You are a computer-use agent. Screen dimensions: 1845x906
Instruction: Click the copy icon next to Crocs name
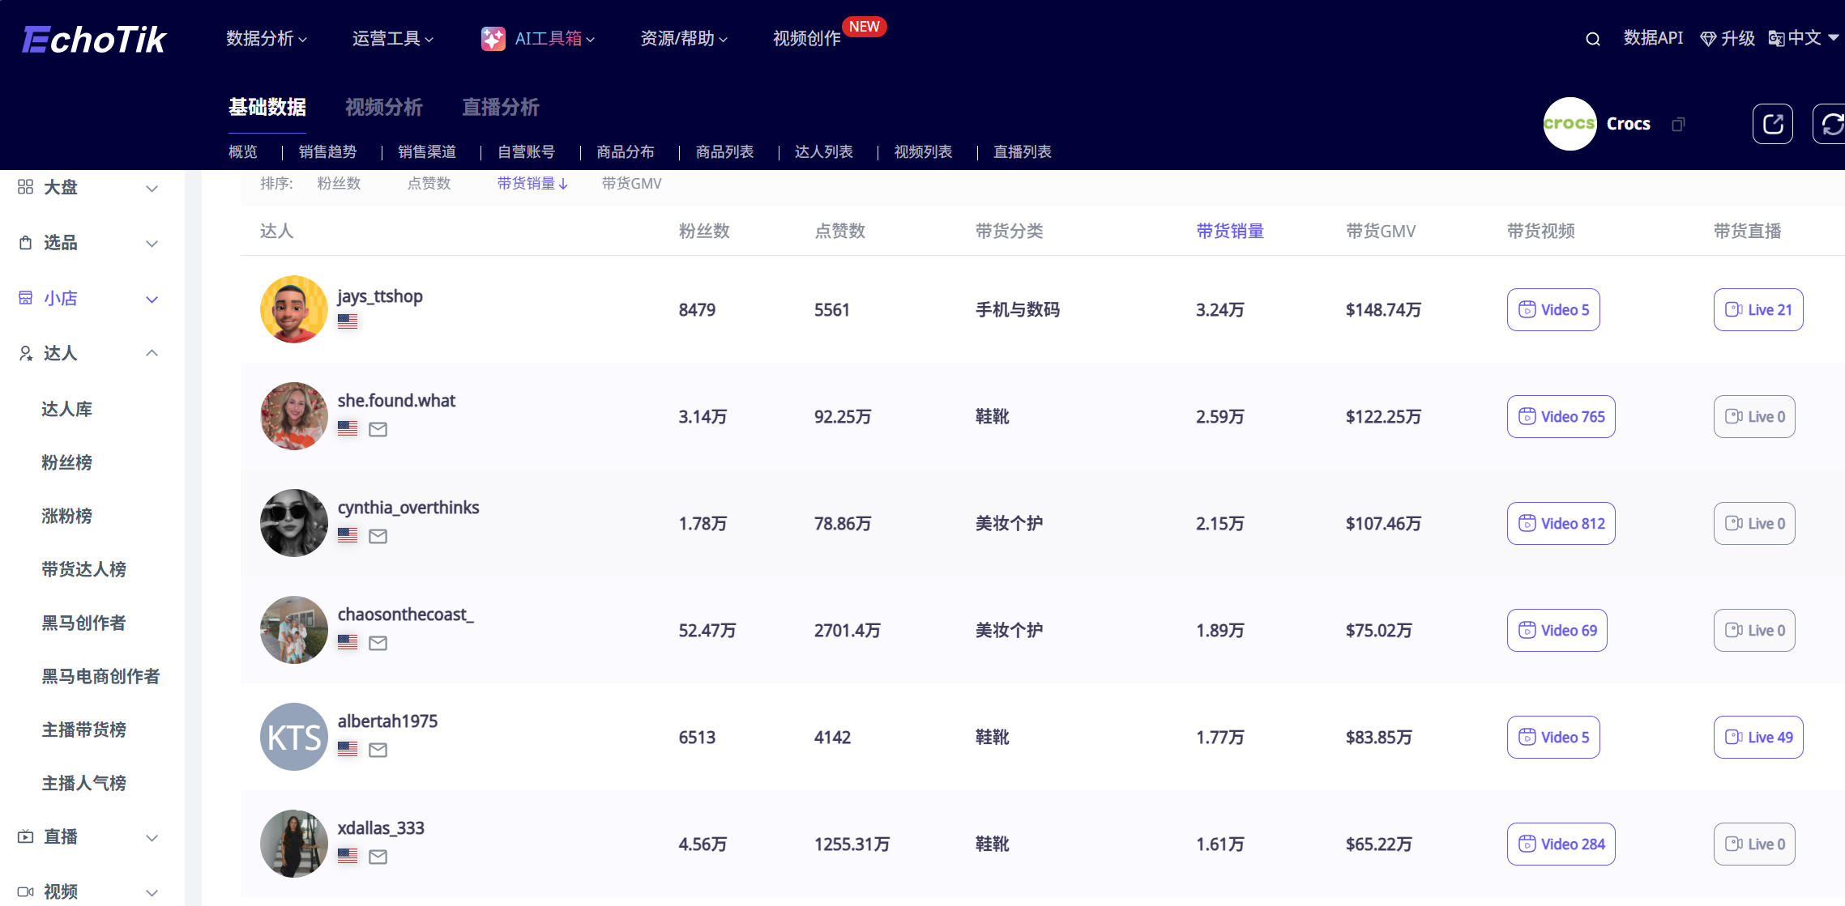[x=1677, y=124]
